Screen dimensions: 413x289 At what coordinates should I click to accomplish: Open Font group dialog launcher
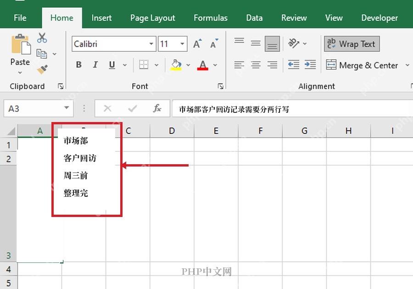[x=220, y=86]
